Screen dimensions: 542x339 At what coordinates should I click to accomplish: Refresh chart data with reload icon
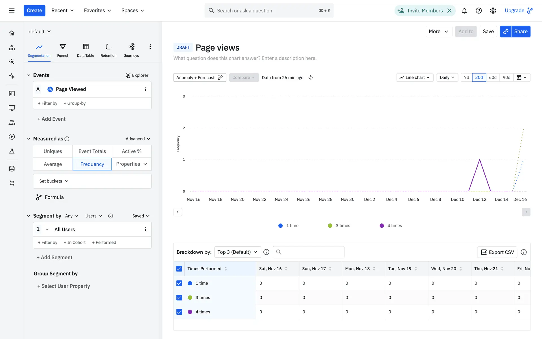coord(311,77)
